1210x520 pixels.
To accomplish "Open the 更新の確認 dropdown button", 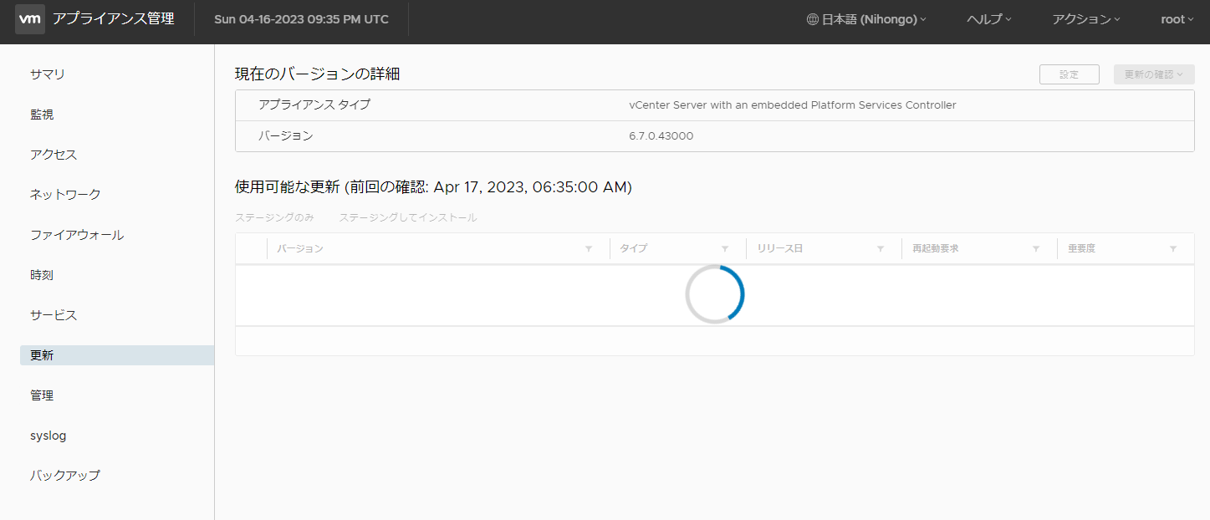I will click(x=1154, y=74).
